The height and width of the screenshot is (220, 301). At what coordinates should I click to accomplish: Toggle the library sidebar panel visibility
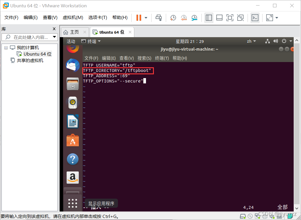point(209,18)
